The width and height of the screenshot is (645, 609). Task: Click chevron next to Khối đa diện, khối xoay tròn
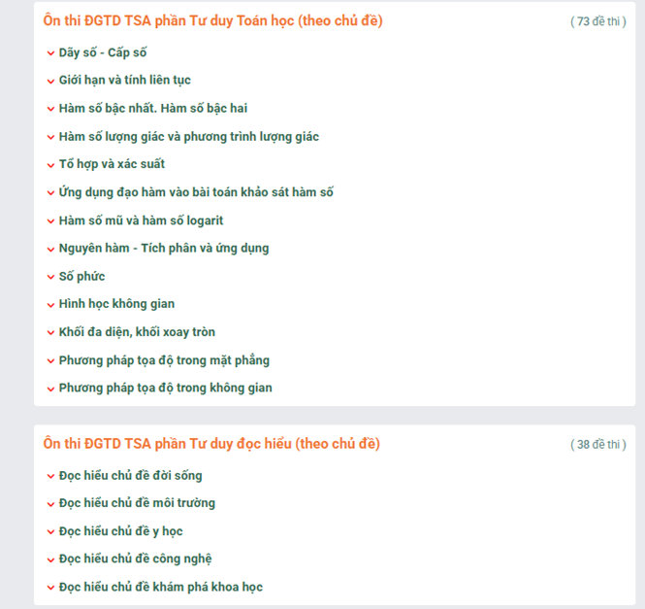pos(50,332)
